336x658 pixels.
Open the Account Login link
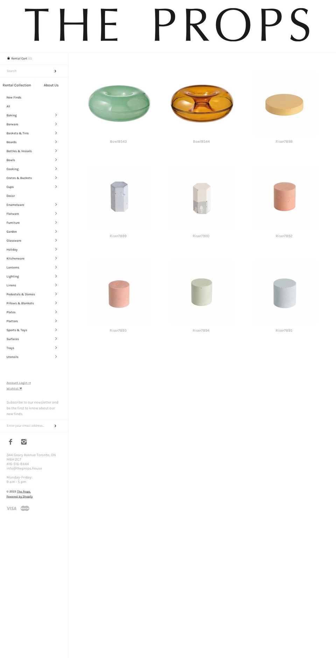coord(19,383)
